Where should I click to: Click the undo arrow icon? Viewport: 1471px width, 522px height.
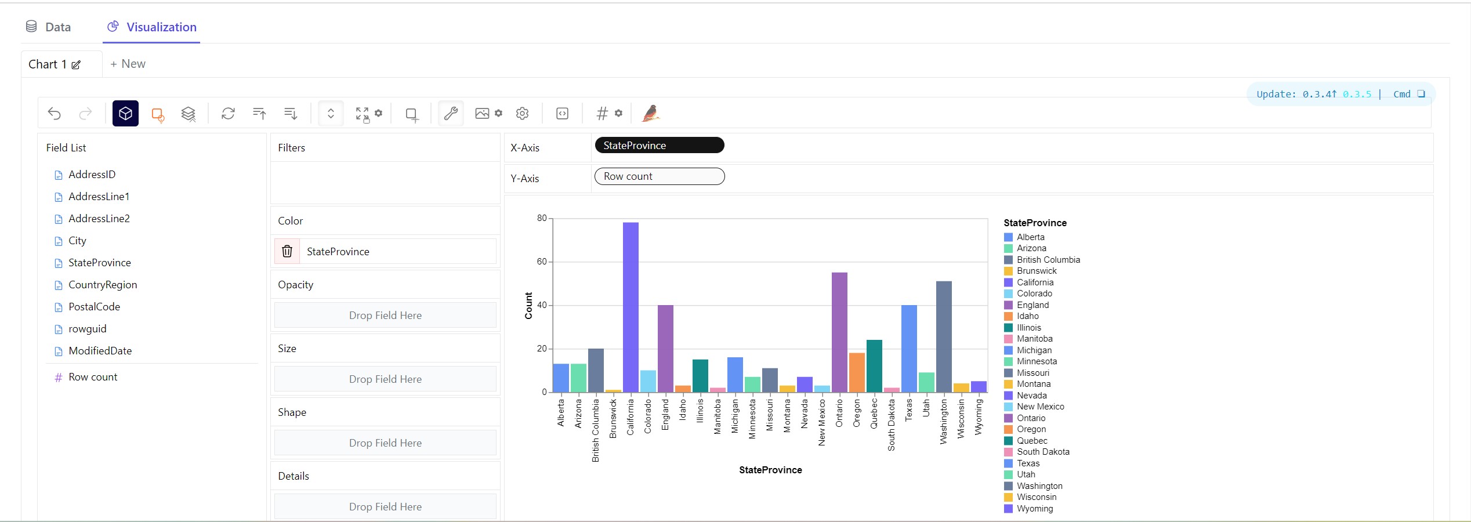(55, 114)
